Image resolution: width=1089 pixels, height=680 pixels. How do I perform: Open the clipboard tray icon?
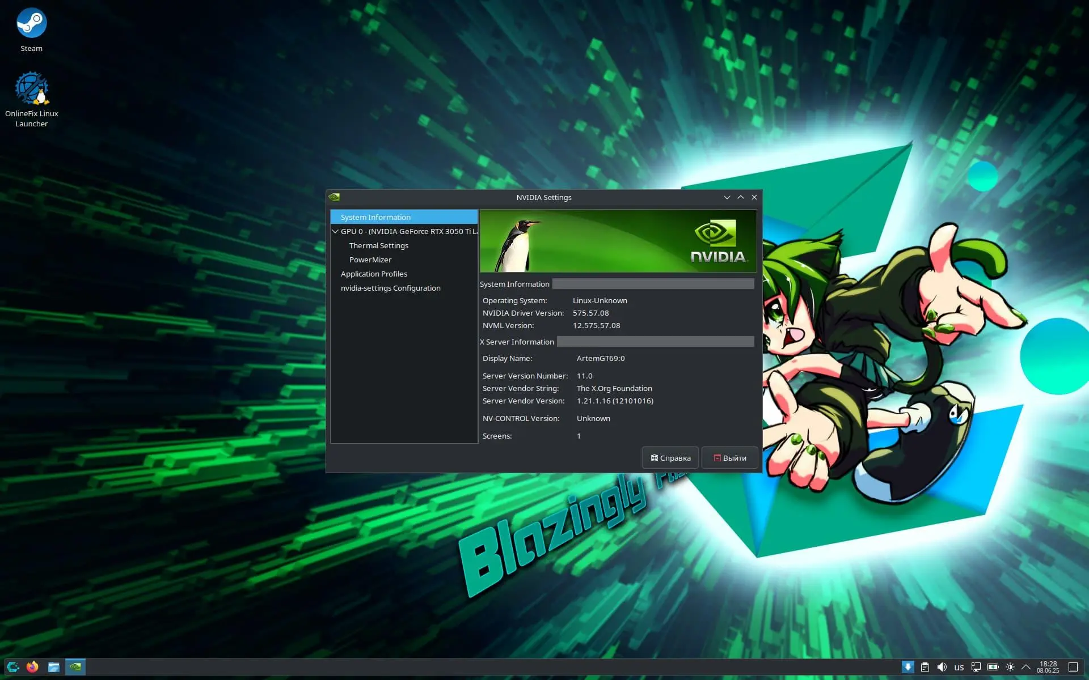click(925, 667)
